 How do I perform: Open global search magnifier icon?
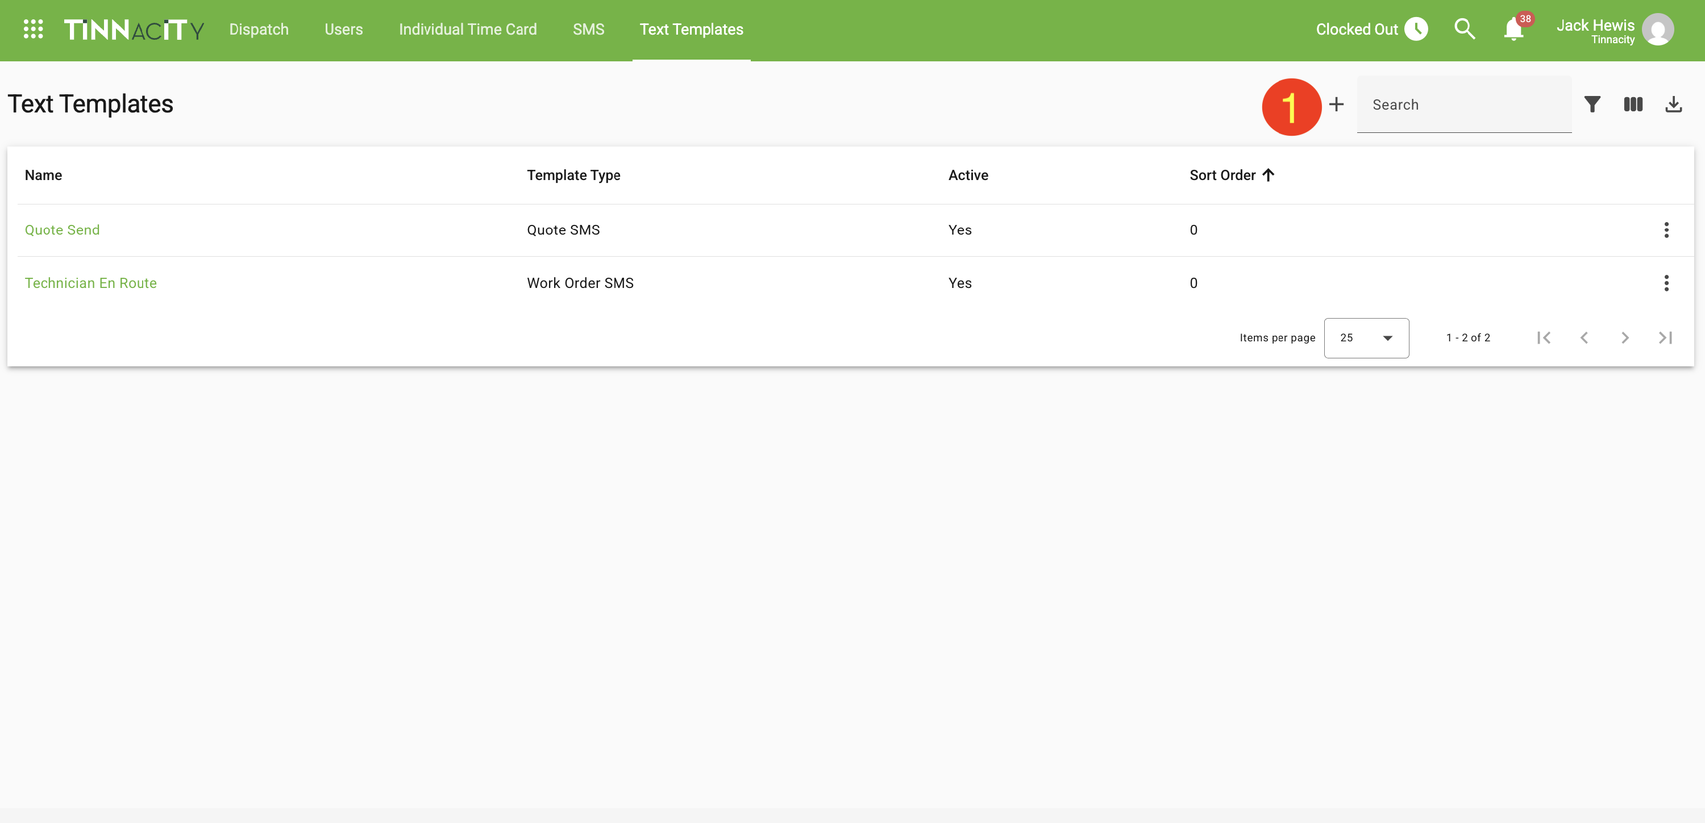1464,29
